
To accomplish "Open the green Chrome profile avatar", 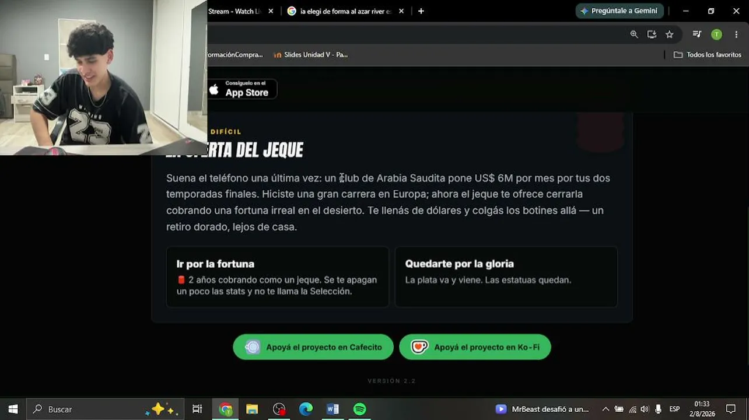I will (716, 34).
